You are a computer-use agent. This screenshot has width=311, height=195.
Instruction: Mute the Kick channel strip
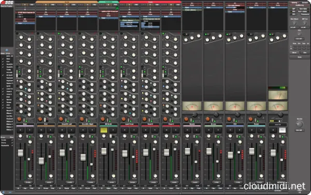tap(41, 130)
